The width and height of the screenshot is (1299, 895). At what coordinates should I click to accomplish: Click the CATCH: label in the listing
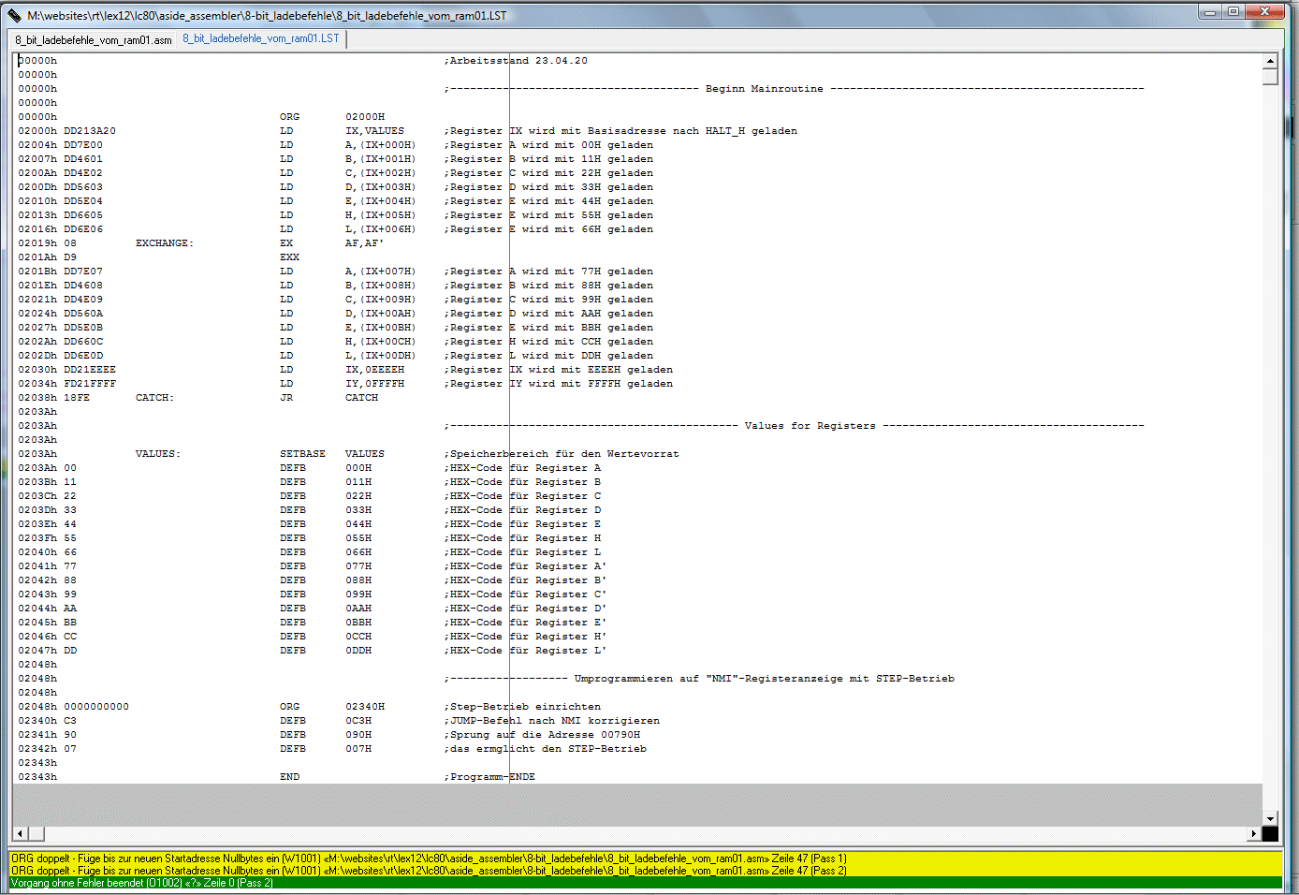click(x=154, y=398)
